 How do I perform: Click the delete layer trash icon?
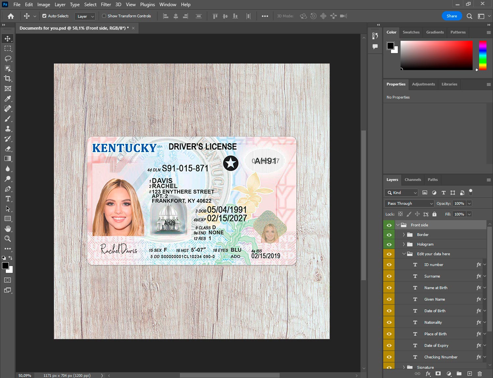pyautogui.click(x=480, y=374)
